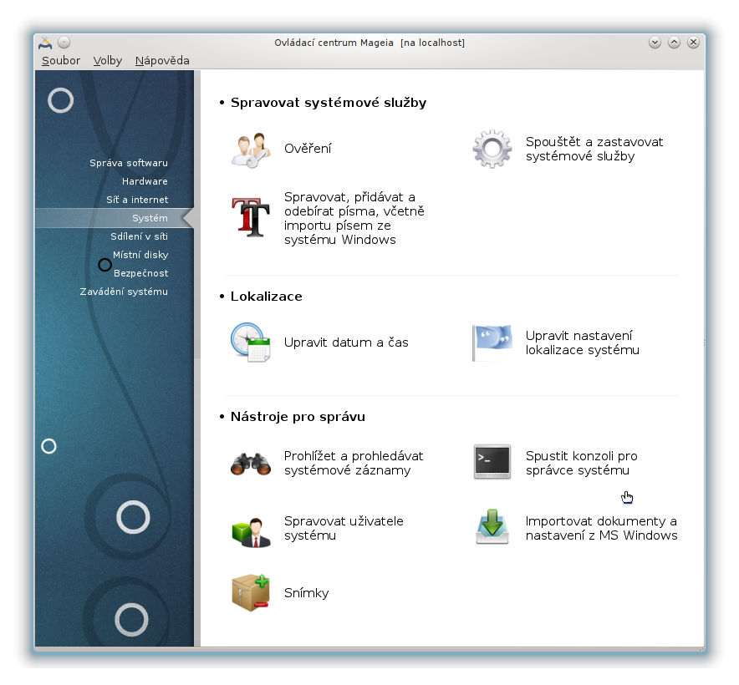Viewport: 739px width, 685px height.
Task: Click the Nástroje pro správu heading
Action: click(298, 417)
